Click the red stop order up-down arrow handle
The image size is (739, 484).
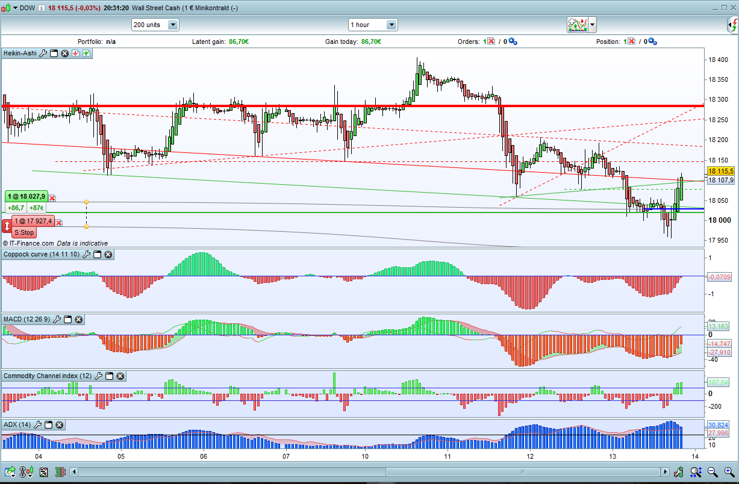pos(7,227)
